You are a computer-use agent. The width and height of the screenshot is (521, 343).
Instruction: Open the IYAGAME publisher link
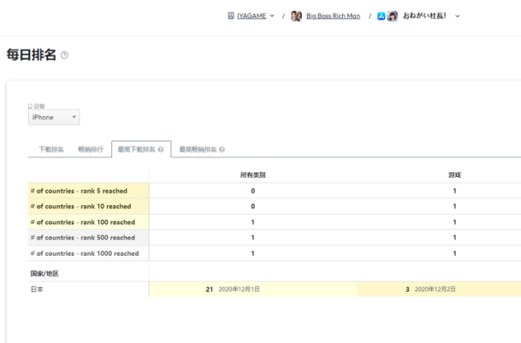(x=252, y=15)
